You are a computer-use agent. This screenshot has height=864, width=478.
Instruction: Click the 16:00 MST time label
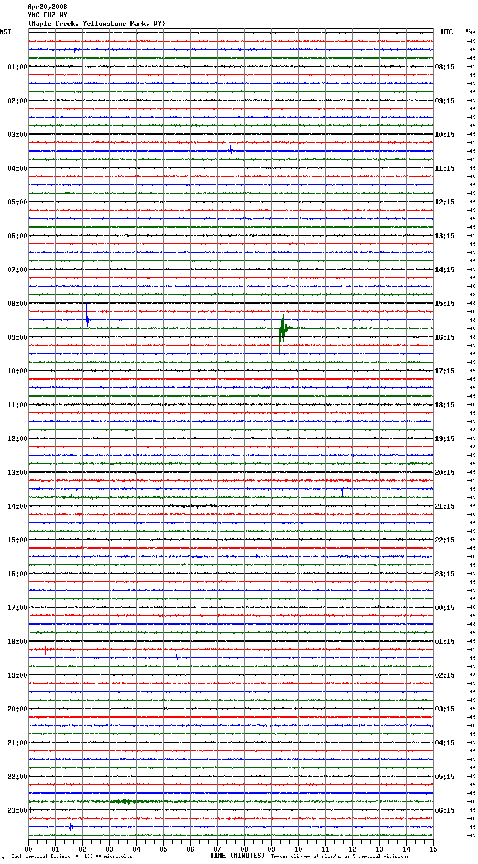[17, 574]
